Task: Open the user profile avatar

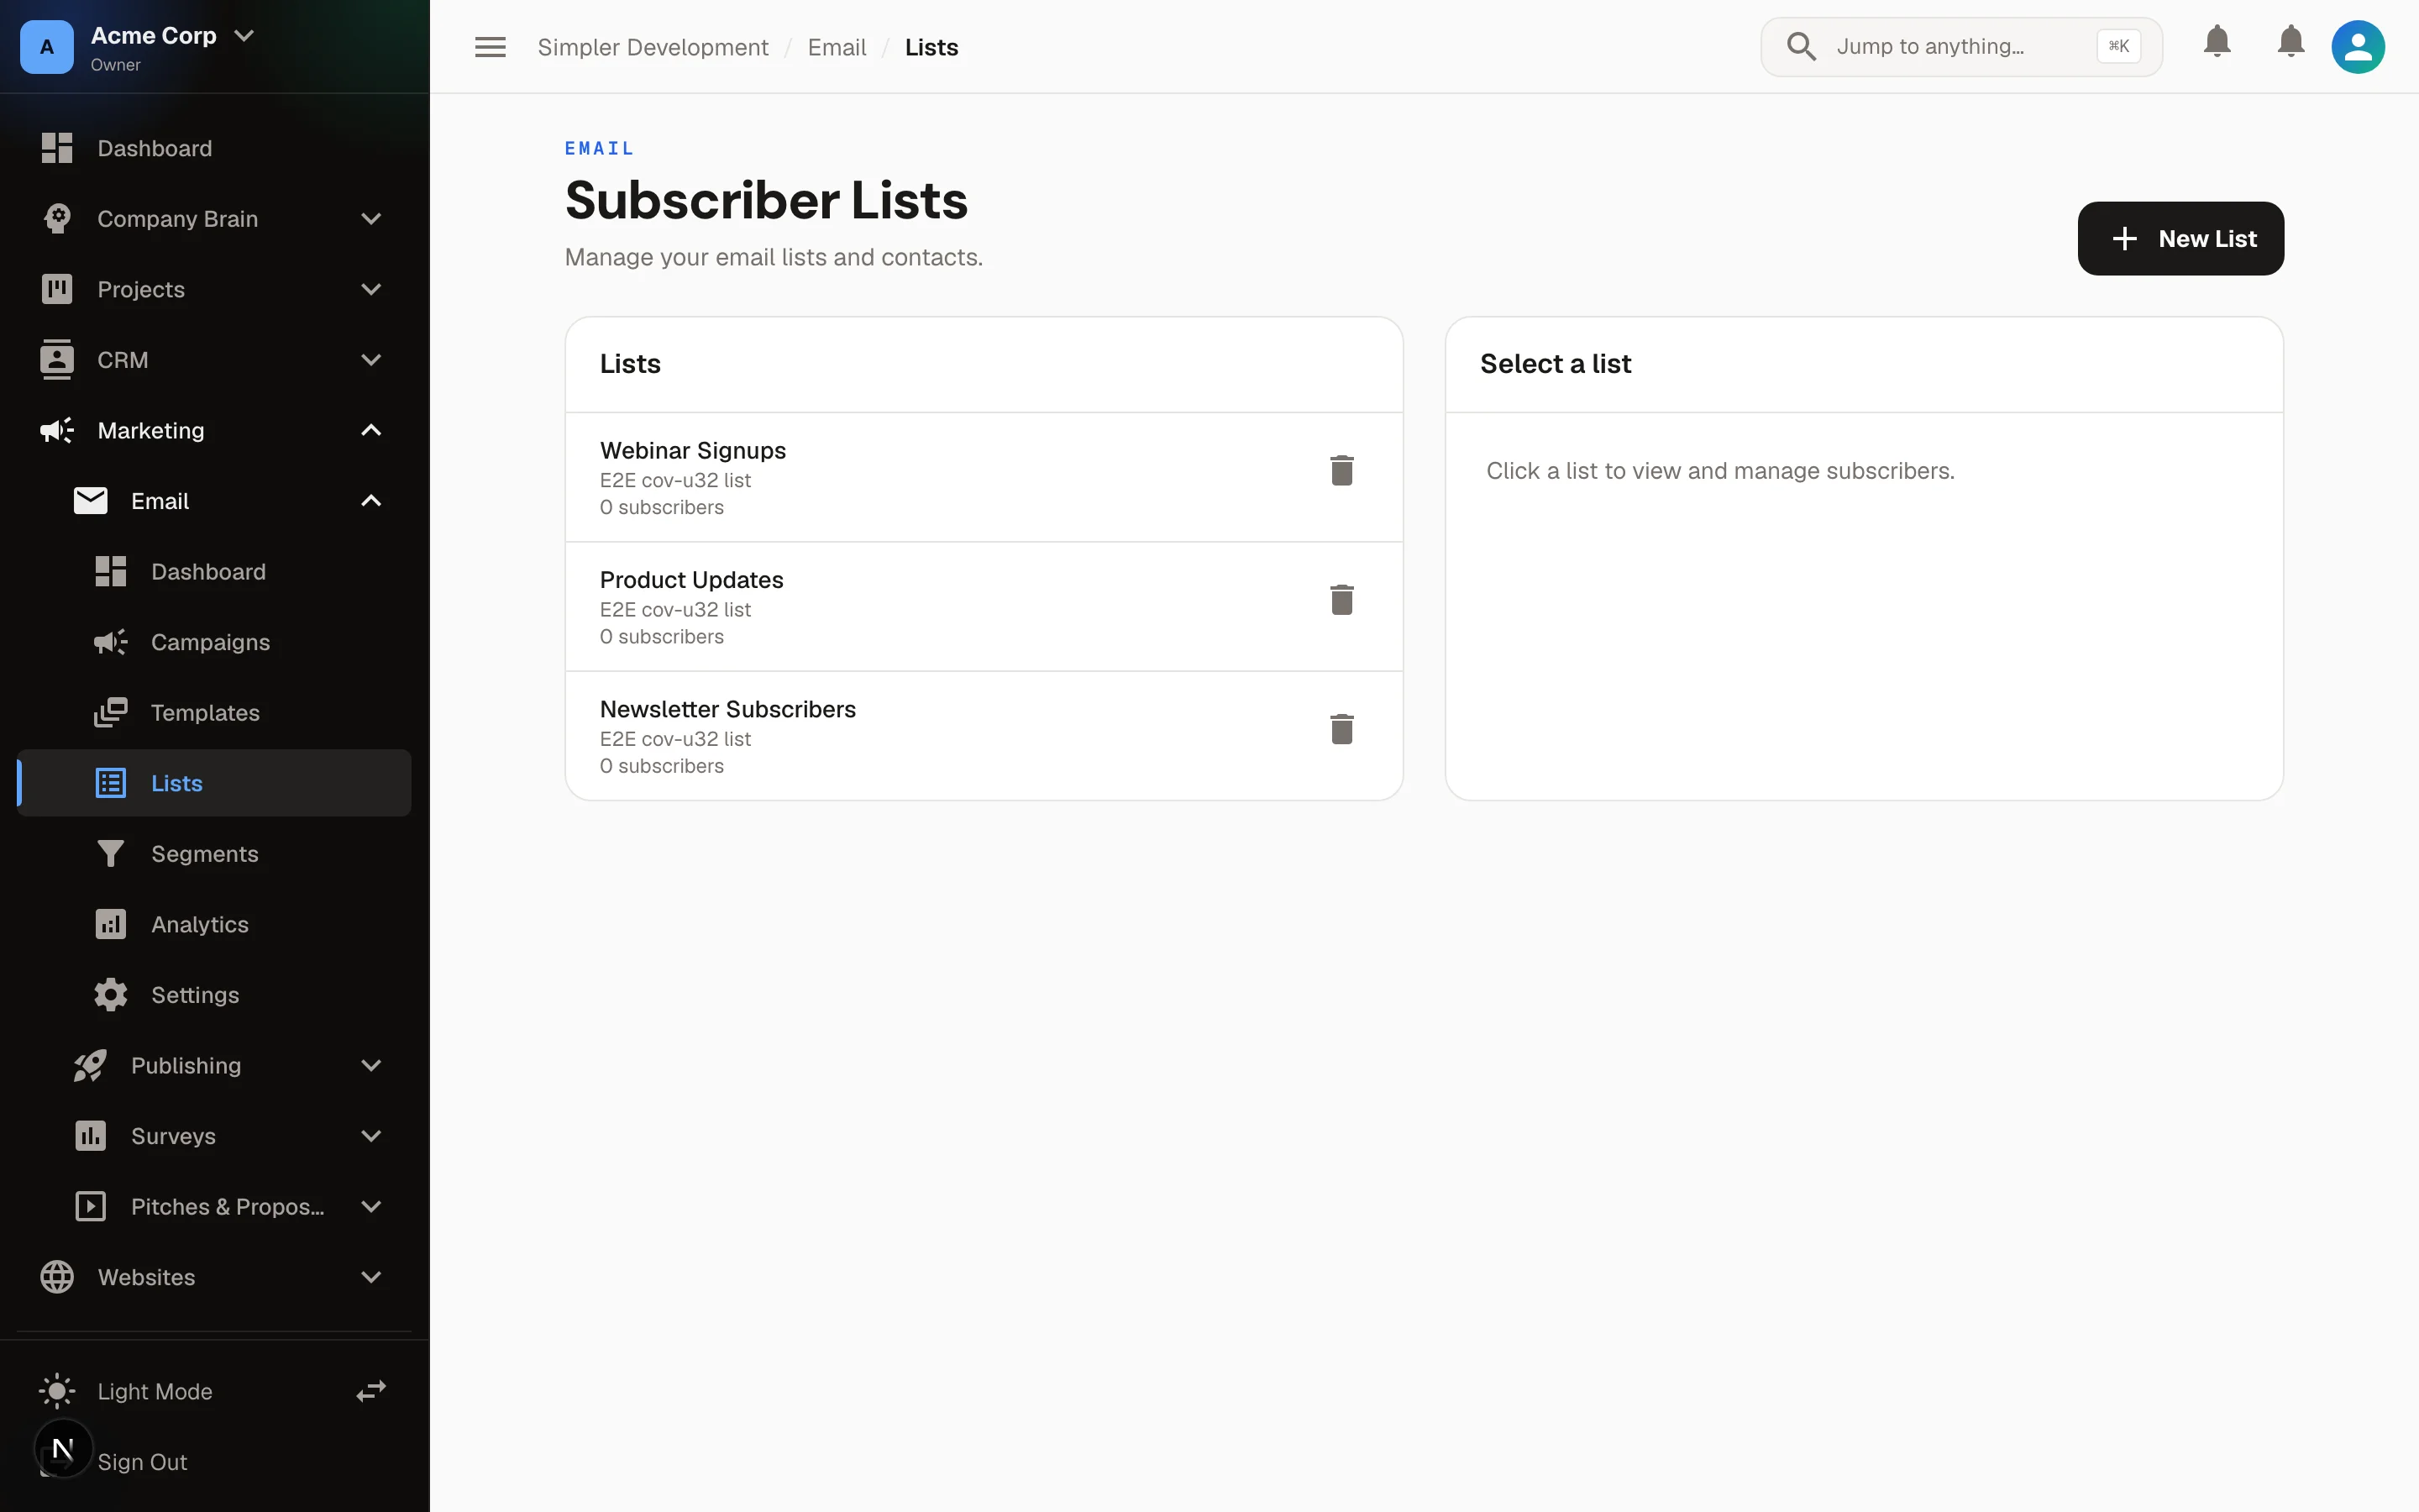Action: pyautogui.click(x=2358, y=47)
